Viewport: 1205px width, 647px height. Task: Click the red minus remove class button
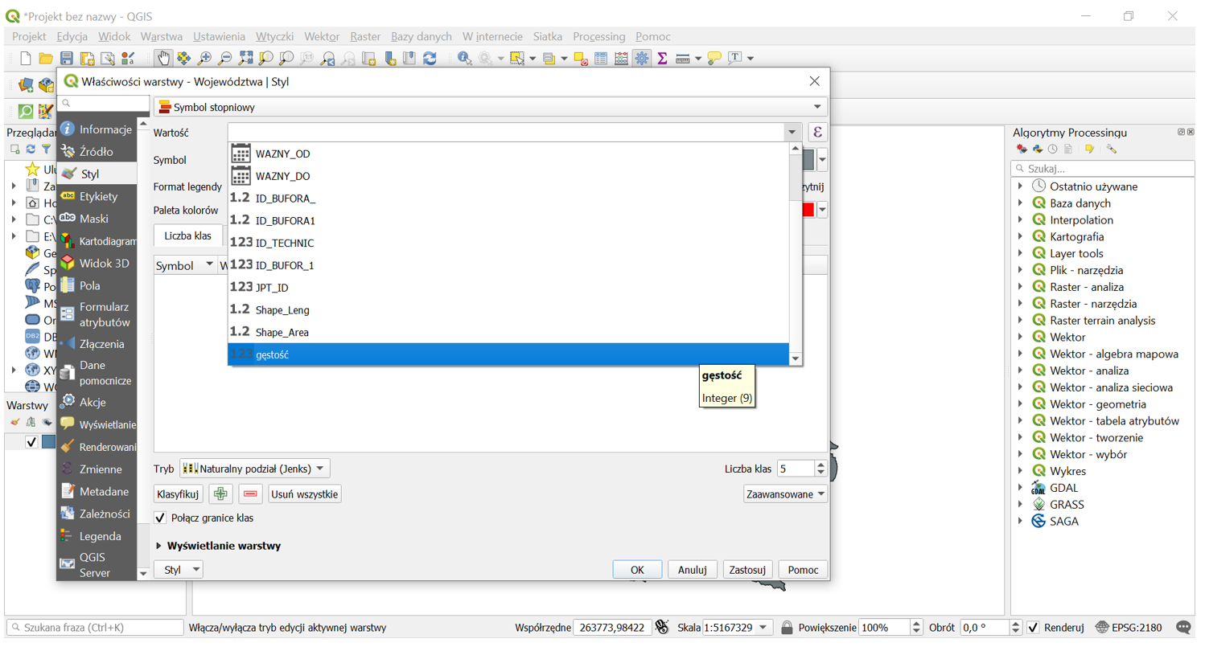point(250,493)
